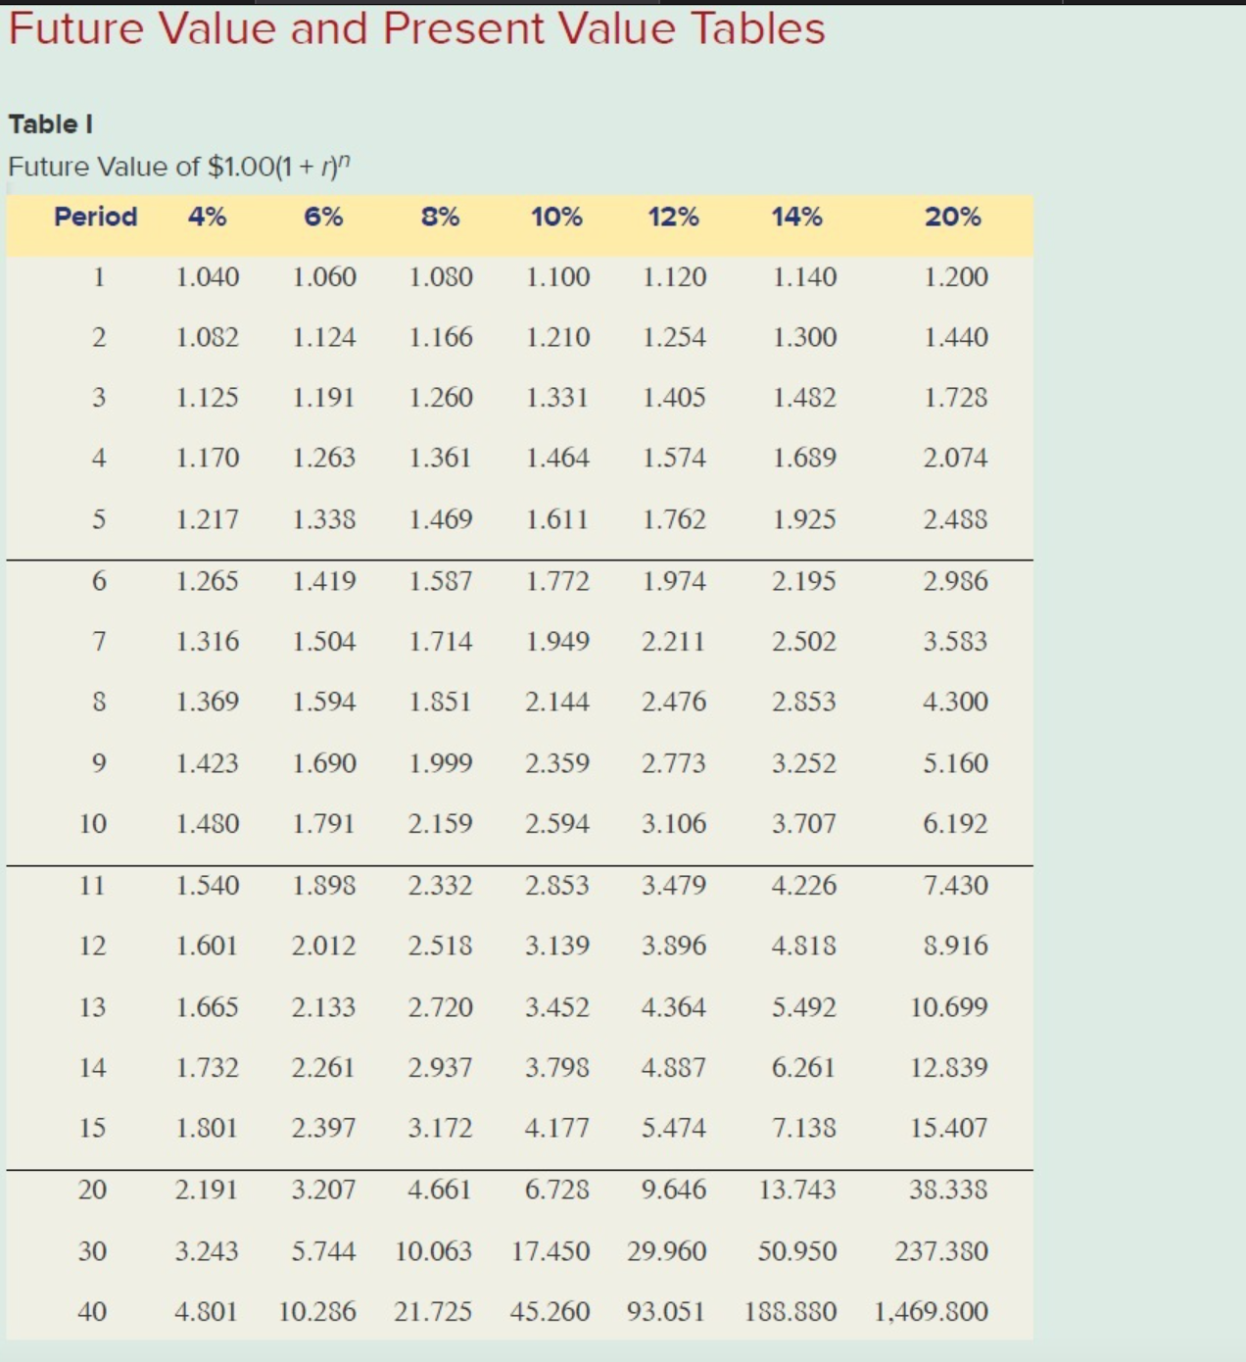The image size is (1246, 1362).
Task: Click value 2.853 in the period 8 row
Action: 803,702
